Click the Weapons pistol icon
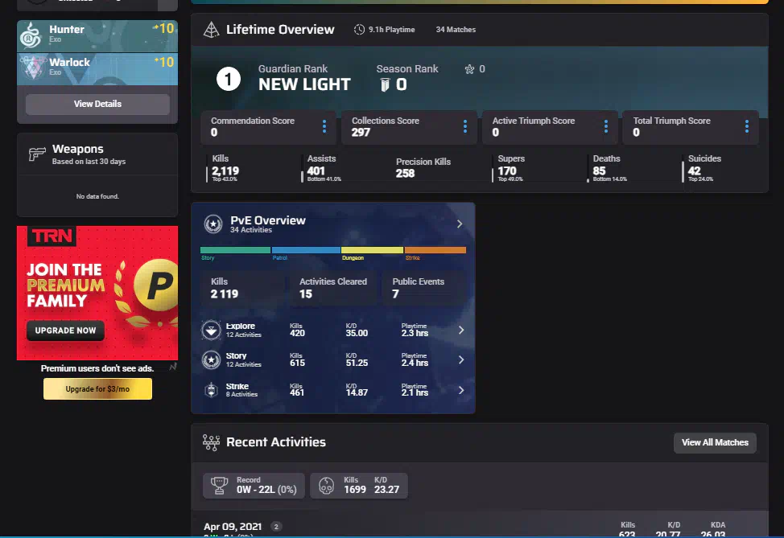This screenshot has width=784, height=538. (x=36, y=154)
